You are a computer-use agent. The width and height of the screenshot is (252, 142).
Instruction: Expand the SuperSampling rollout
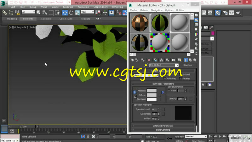163,130
